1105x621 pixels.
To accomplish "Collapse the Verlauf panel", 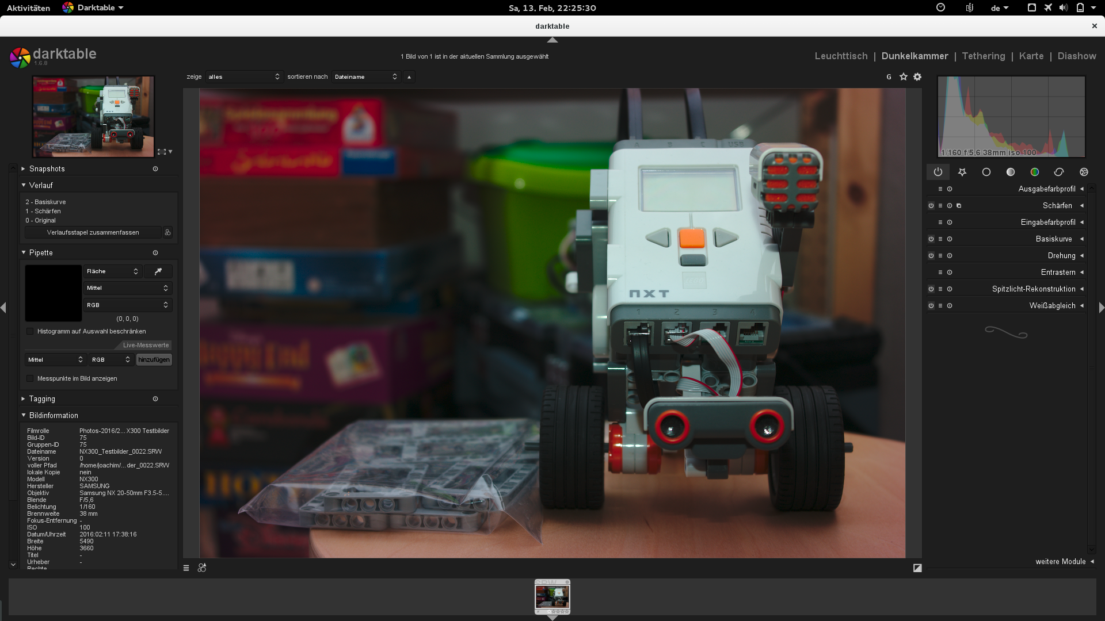I will pos(24,186).
